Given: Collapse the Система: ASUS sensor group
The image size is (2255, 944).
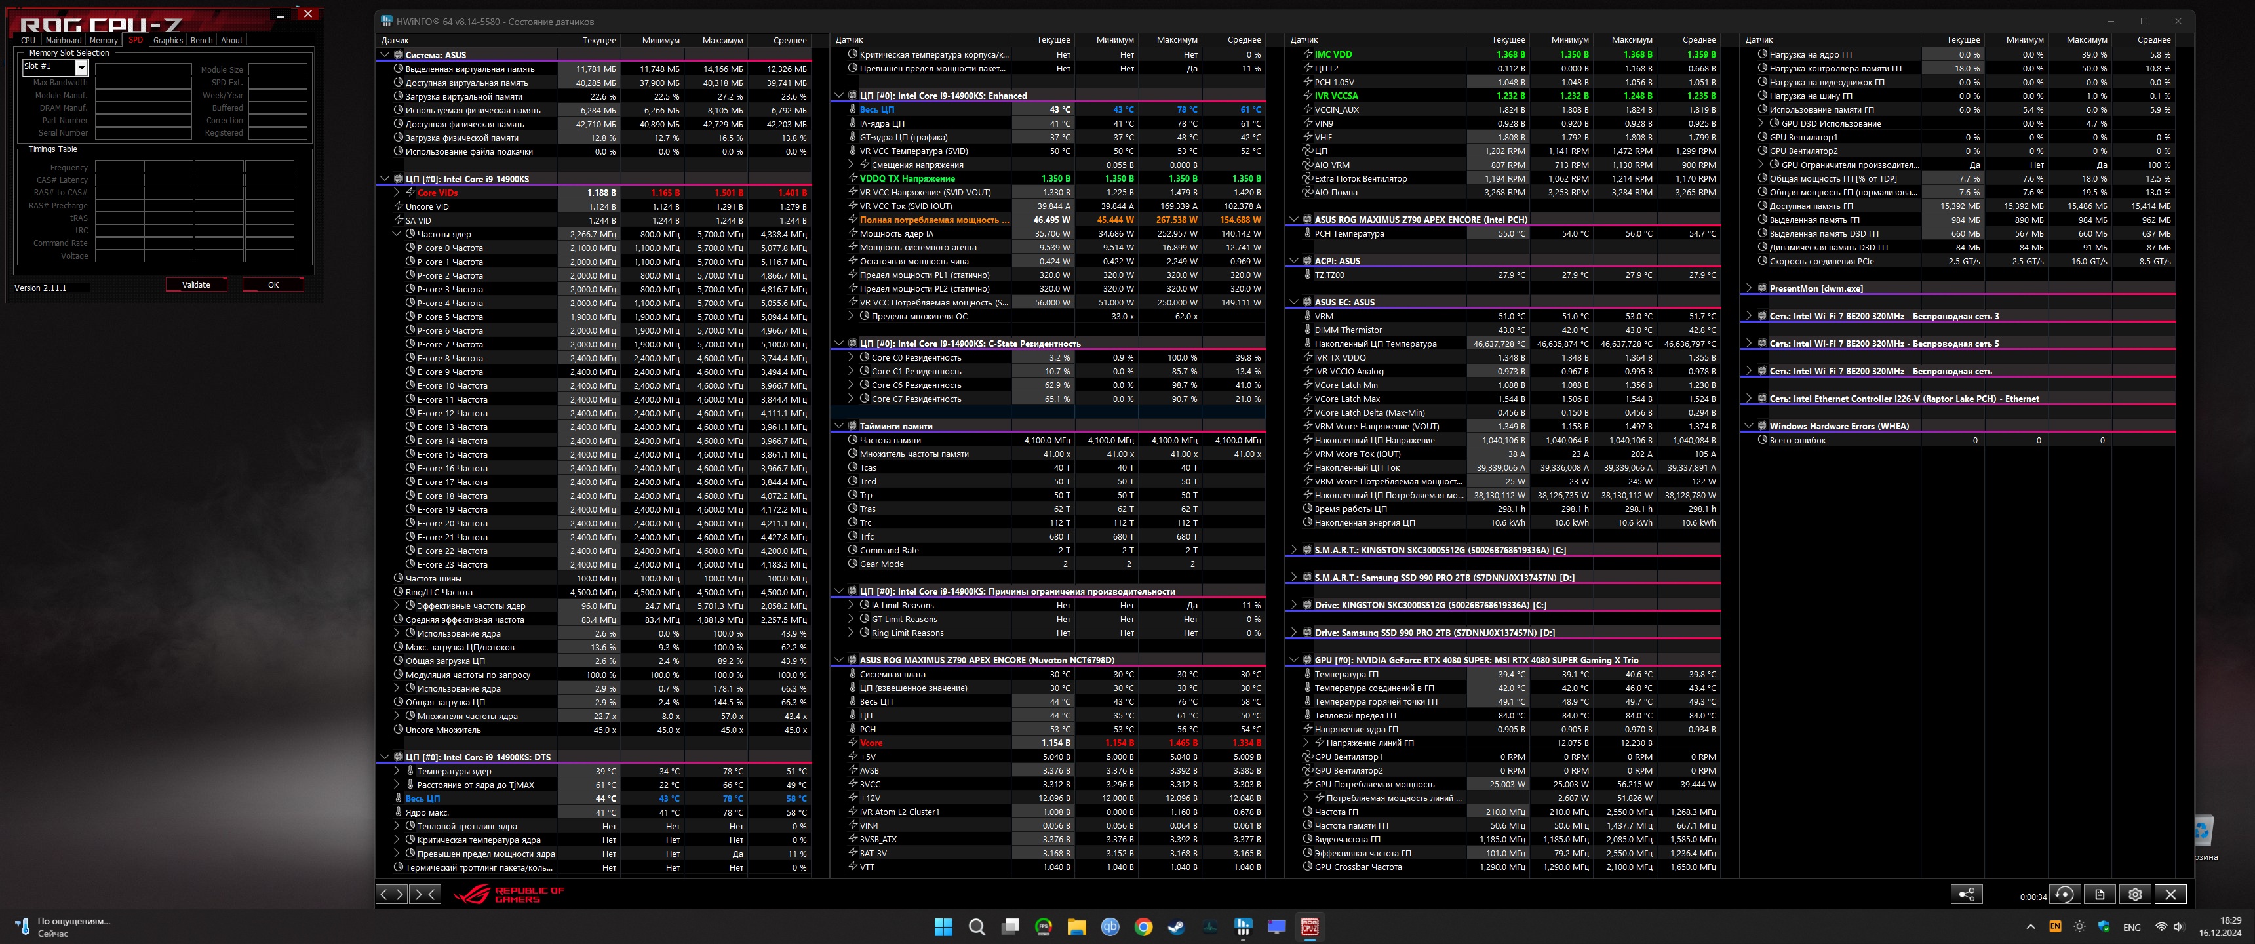Looking at the screenshot, I should pyautogui.click(x=384, y=54).
